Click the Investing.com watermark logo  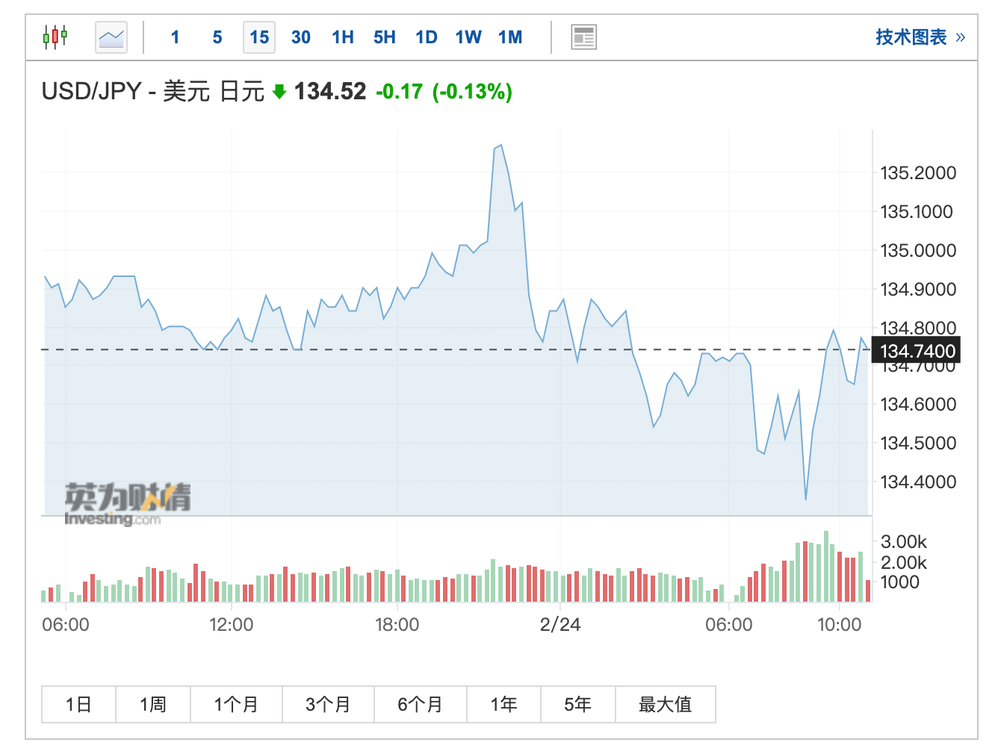pyautogui.click(x=127, y=505)
